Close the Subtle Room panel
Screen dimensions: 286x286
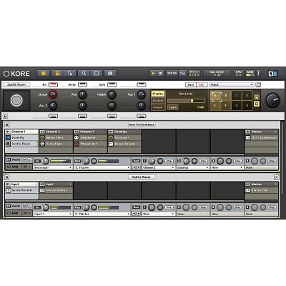click(x=276, y=177)
